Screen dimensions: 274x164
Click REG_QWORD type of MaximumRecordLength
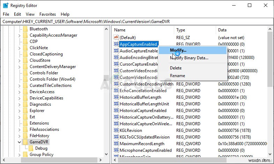(188, 144)
